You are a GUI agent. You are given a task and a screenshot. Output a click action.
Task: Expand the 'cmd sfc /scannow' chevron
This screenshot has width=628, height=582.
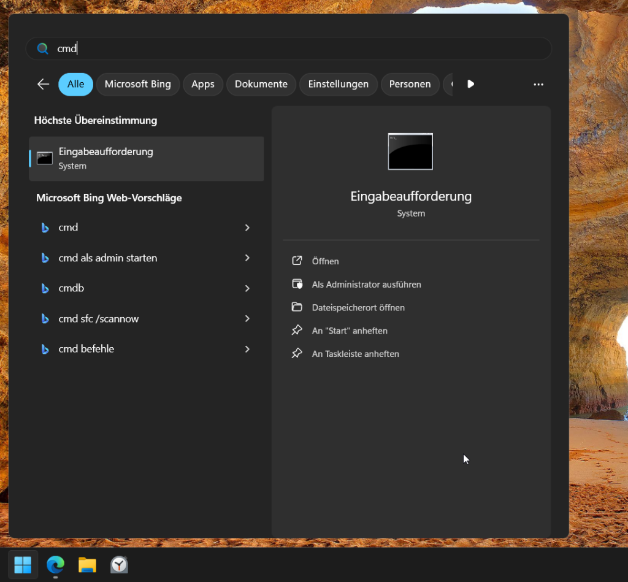coord(247,319)
